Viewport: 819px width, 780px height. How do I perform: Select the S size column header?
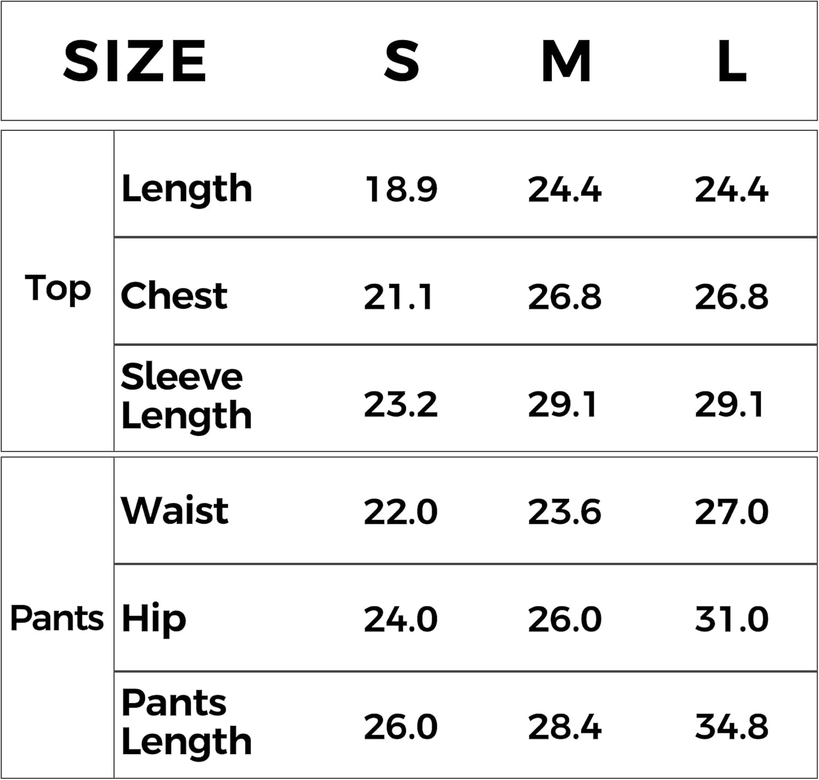pyautogui.click(x=401, y=61)
